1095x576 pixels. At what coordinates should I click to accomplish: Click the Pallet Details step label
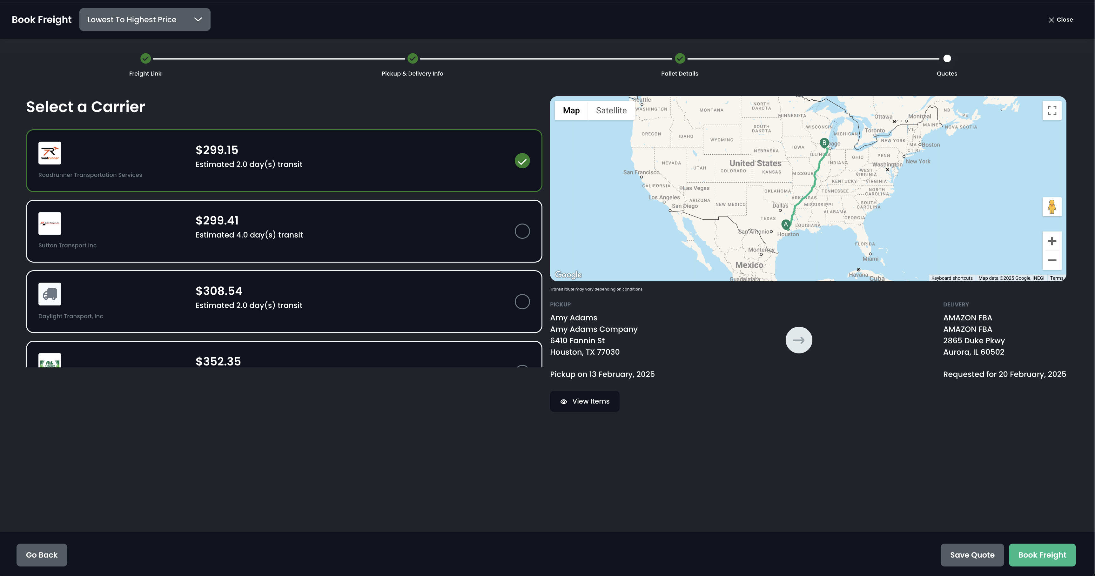click(679, 74)
